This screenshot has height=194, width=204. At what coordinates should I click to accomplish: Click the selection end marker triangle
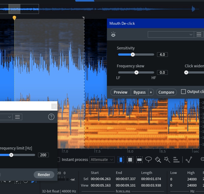pos(83,18)
